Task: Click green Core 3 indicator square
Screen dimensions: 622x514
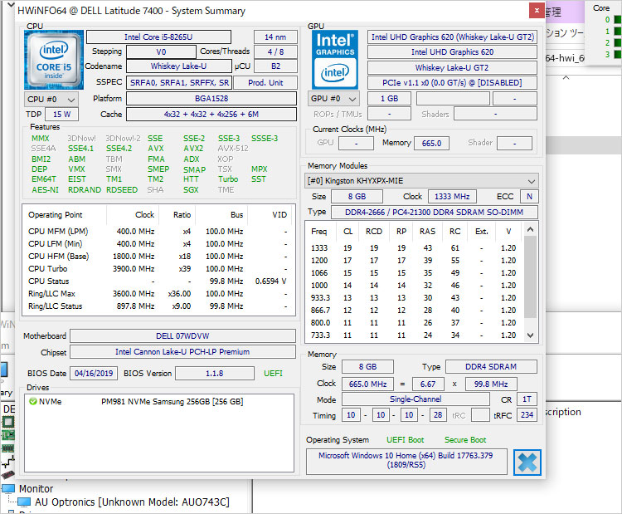Action: (617, 54)
